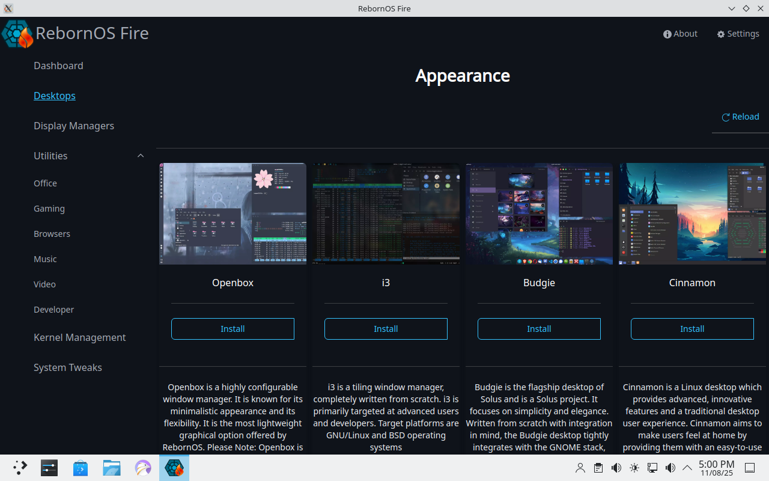
Task: Click the Openbox card title
Action: (233, 283)
